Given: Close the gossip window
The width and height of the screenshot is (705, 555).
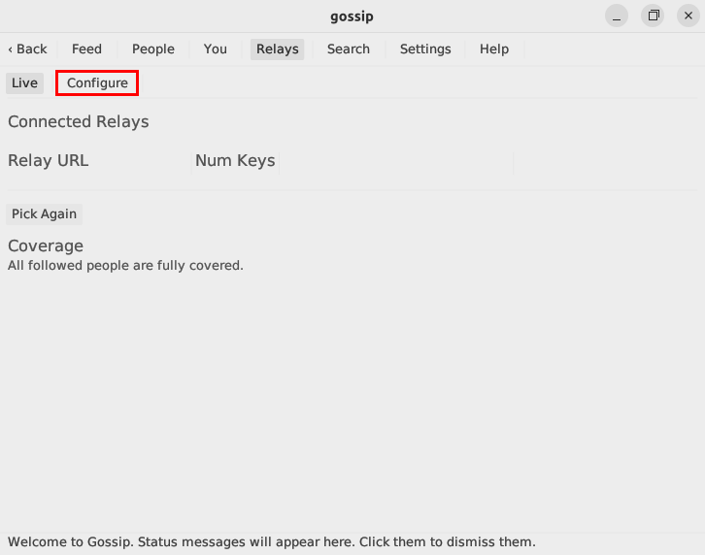Looking at the screenshot, I should tap(688, 16).
